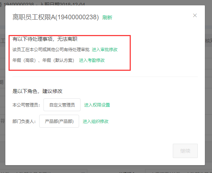Click the 该员工在本公司或其他公司有待处理审批 message
Screen dimensions: 212x173
[51, 50]
